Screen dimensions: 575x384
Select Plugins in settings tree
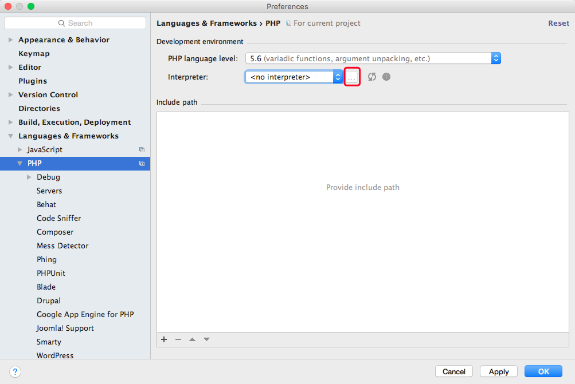tap(33, 81)
